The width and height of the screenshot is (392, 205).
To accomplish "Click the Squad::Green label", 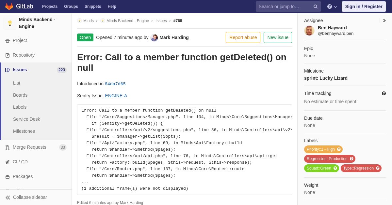I will pos(321,168).
